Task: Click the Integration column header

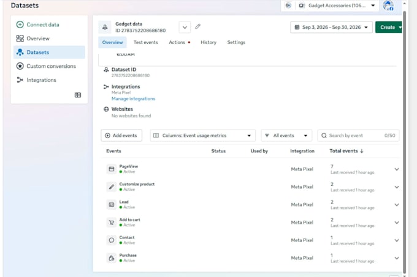Action: (x=302, y=151)
